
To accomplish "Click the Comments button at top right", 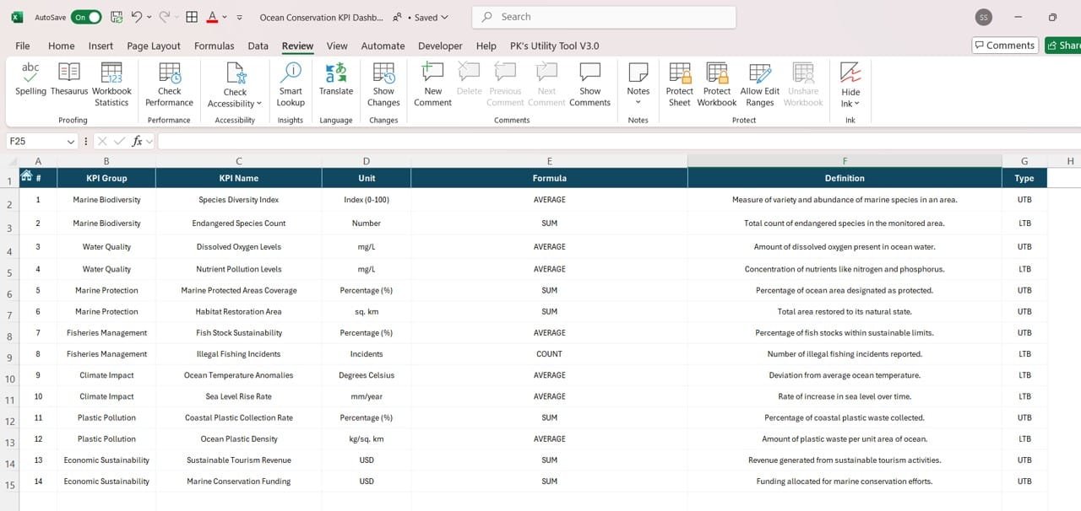I will point(1004,46).
